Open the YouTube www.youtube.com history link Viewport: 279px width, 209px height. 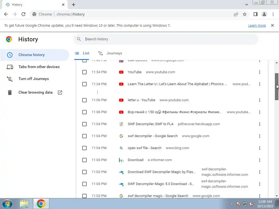tap(135, 72)
